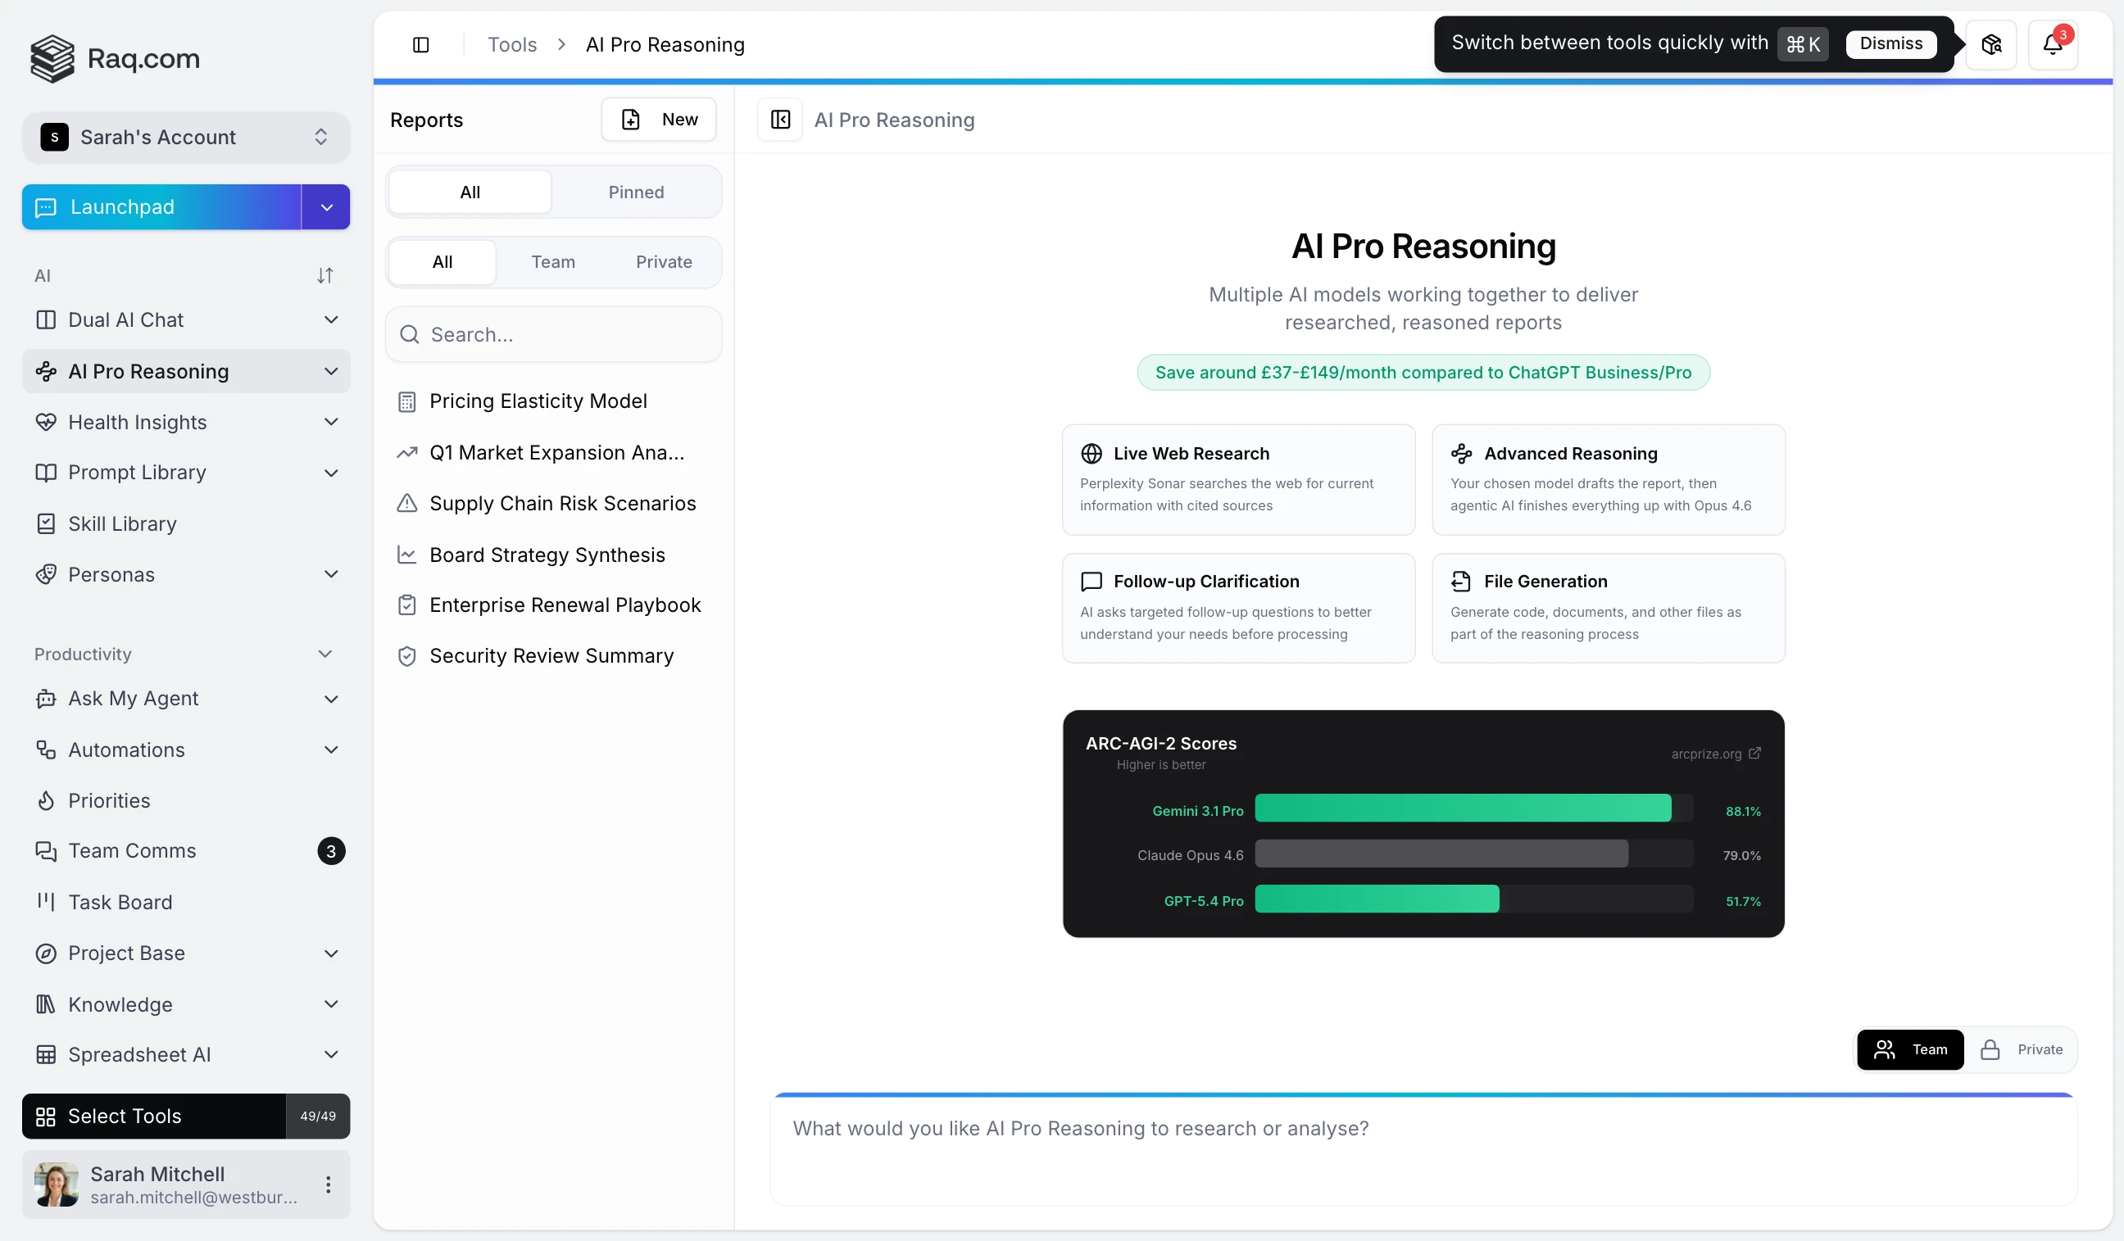Screen dimensions: 2124x1241
Task: Open Supply Chain Risk Scenarios report
Action: coord(562,503)
